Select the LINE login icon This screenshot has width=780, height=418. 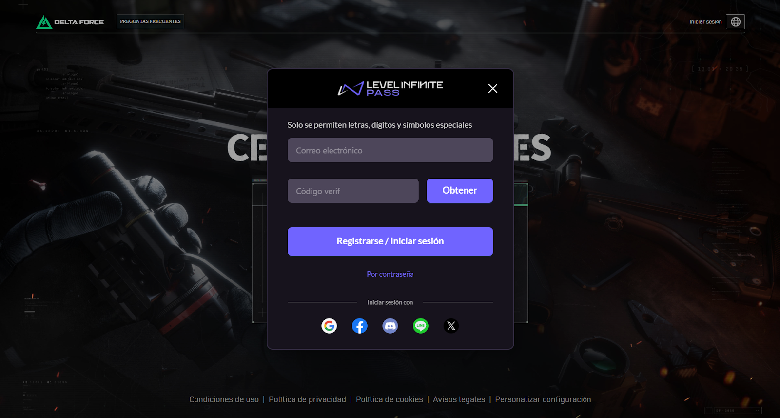[x=421, y=326]
